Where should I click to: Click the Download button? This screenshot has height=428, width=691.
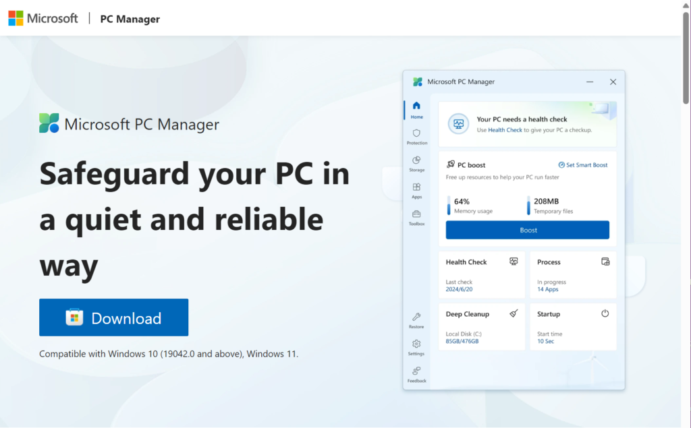[113, 317]
